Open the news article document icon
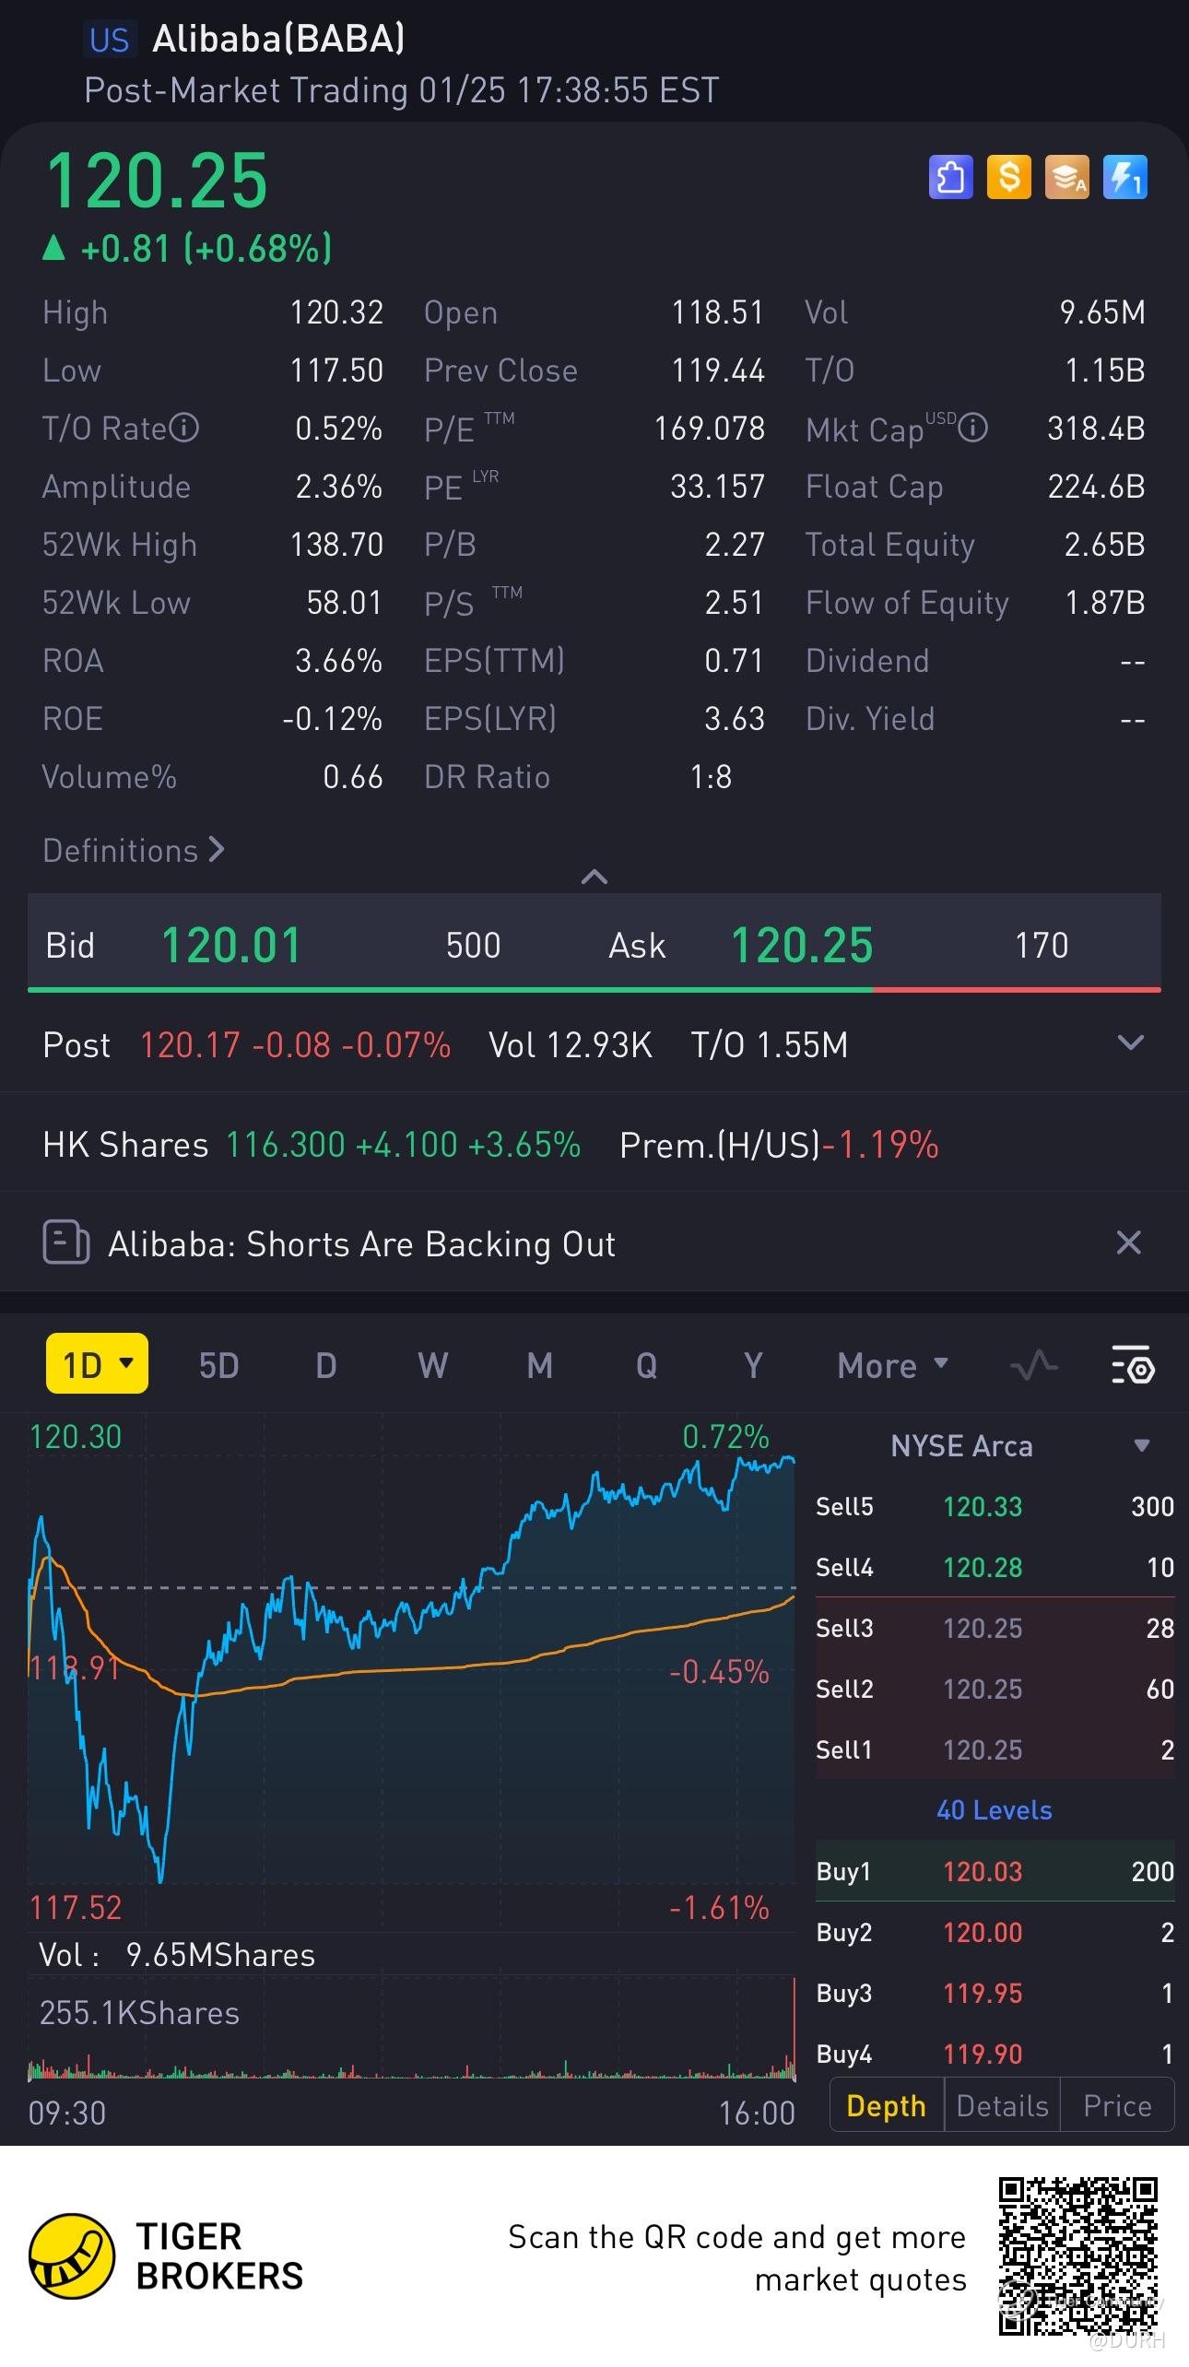The image size is (1189, 2367). 66,1243
